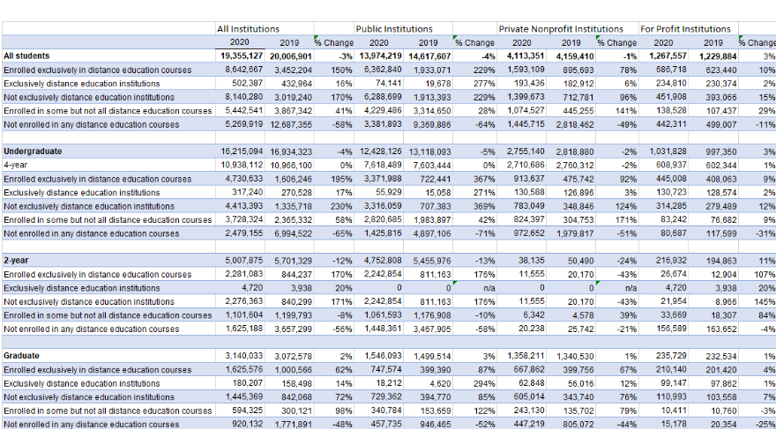
Task: Click the 294% change cell
Action: tap(475, 383)
